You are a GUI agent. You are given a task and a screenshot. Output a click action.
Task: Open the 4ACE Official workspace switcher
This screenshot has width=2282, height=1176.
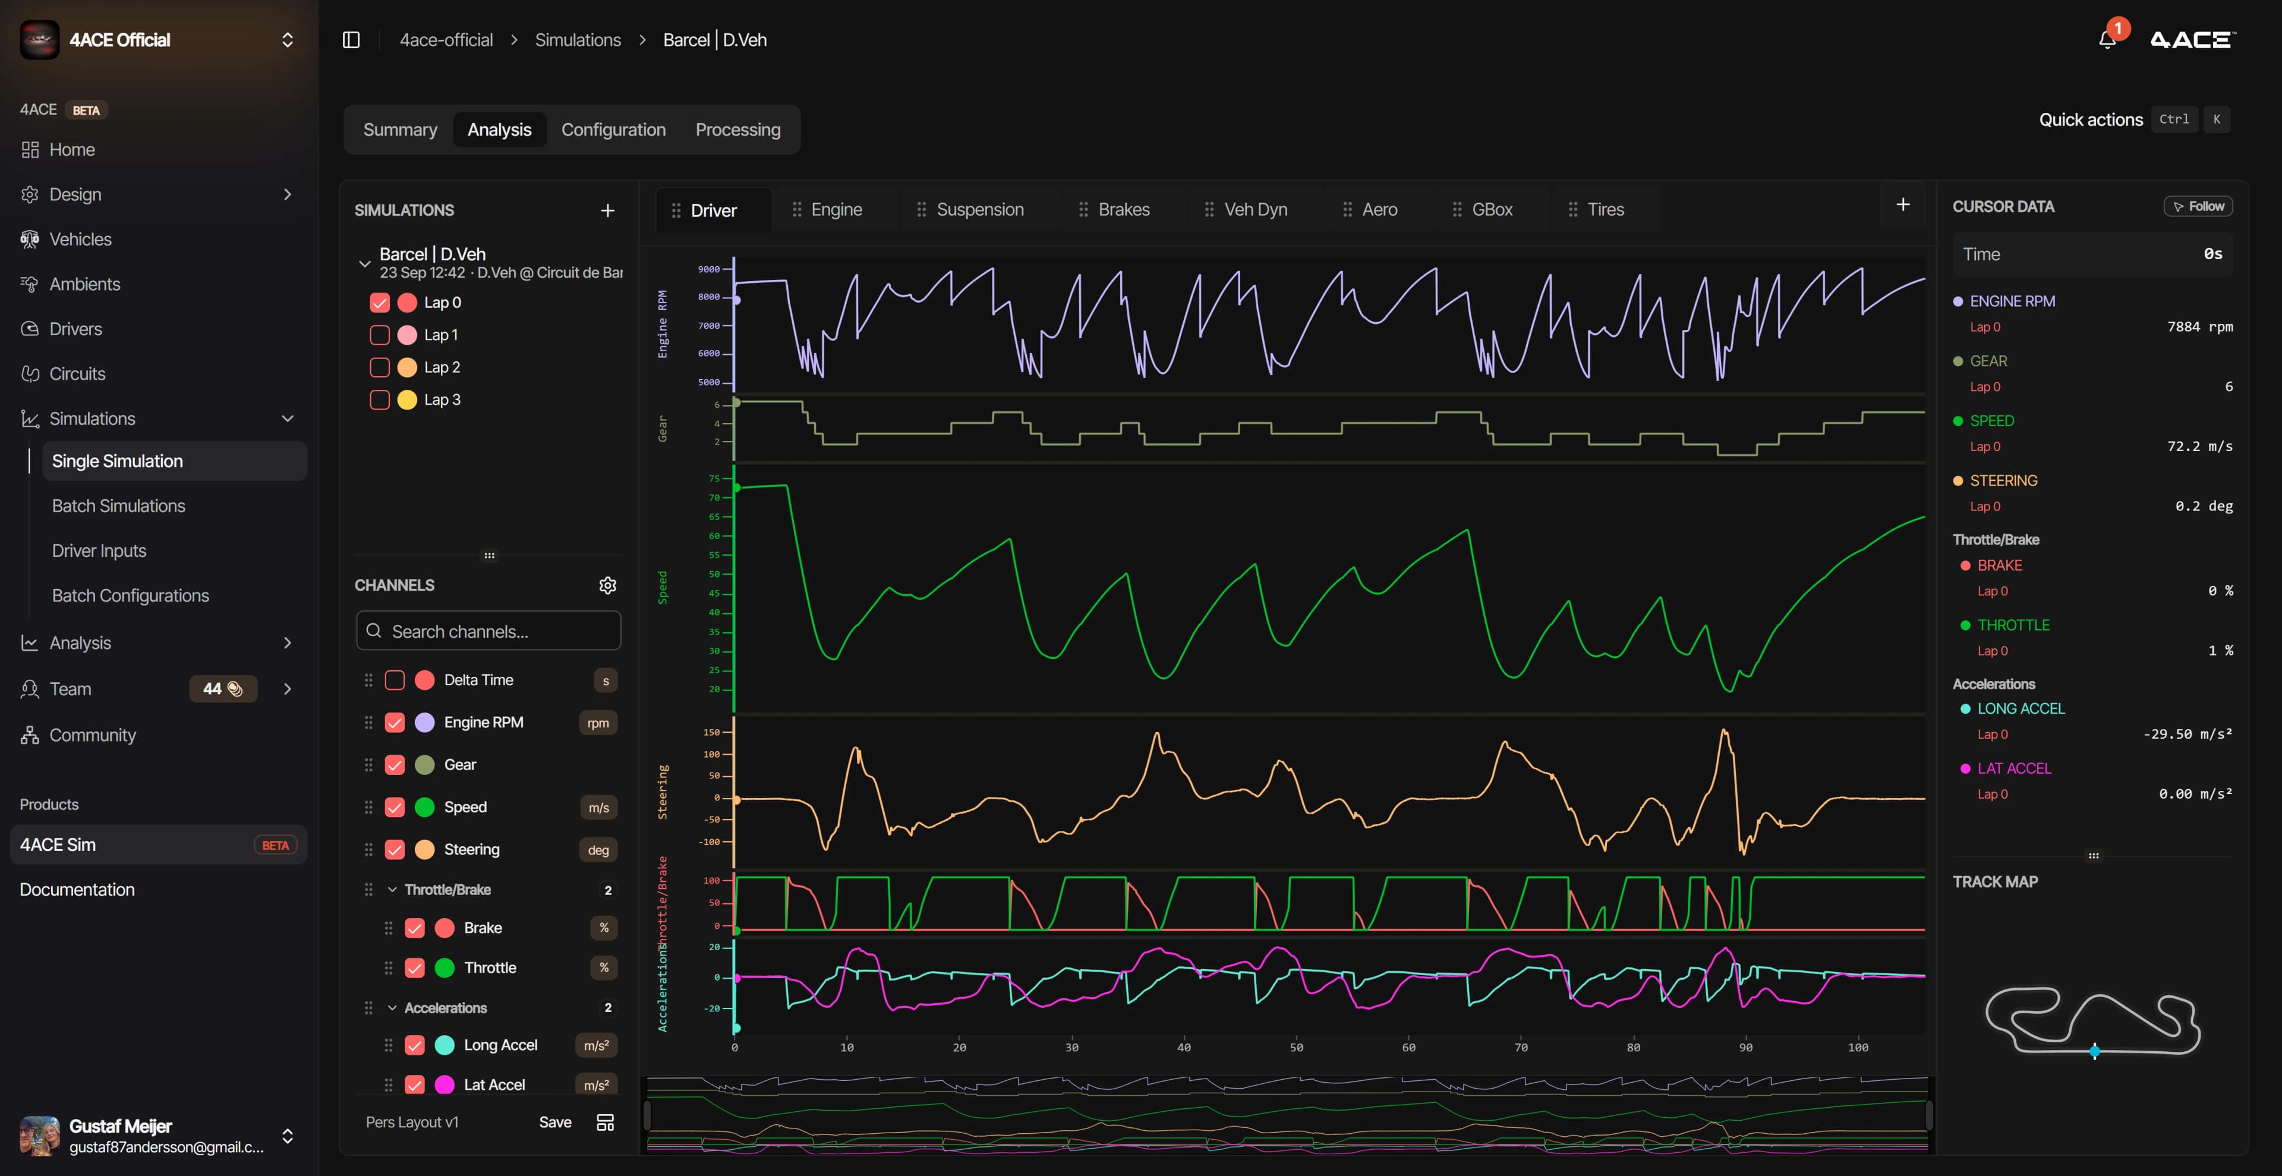pyautogui.click(x=287, y=40)
